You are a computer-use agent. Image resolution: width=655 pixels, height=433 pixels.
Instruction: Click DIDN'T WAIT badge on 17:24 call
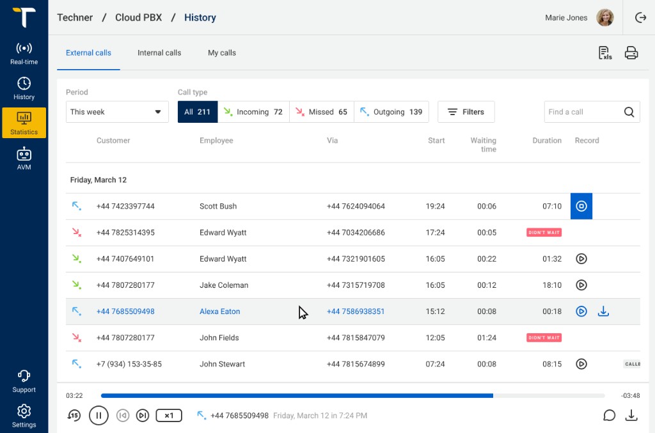(544, 233)
